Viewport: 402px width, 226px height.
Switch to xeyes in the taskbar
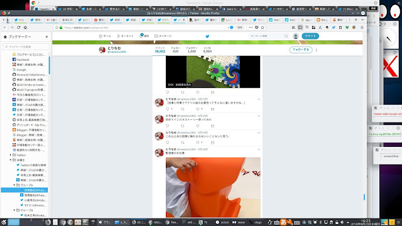point(239,222)
